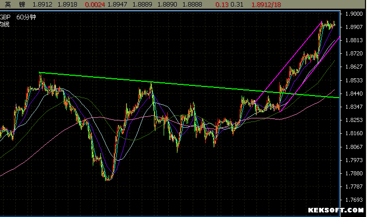Click the red change value 0.0024
Viewport: 367px width, 217px height.
click(95, 5)
